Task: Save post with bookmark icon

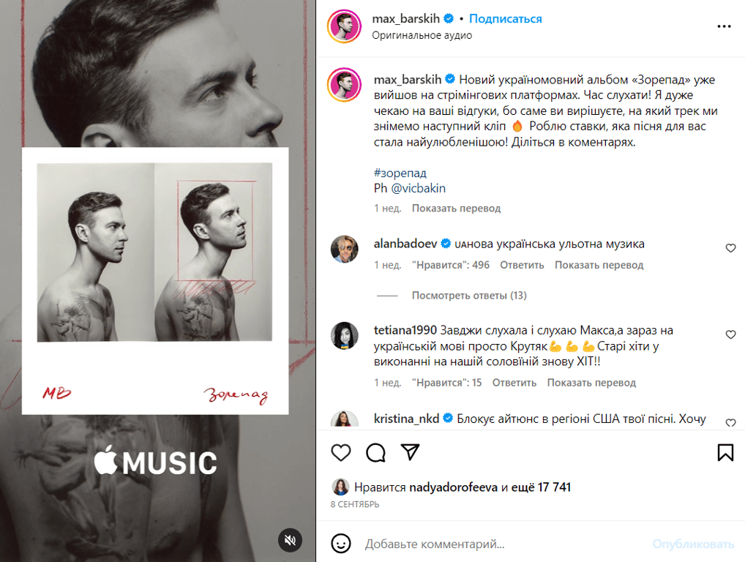Action: [x=725, y=452]
